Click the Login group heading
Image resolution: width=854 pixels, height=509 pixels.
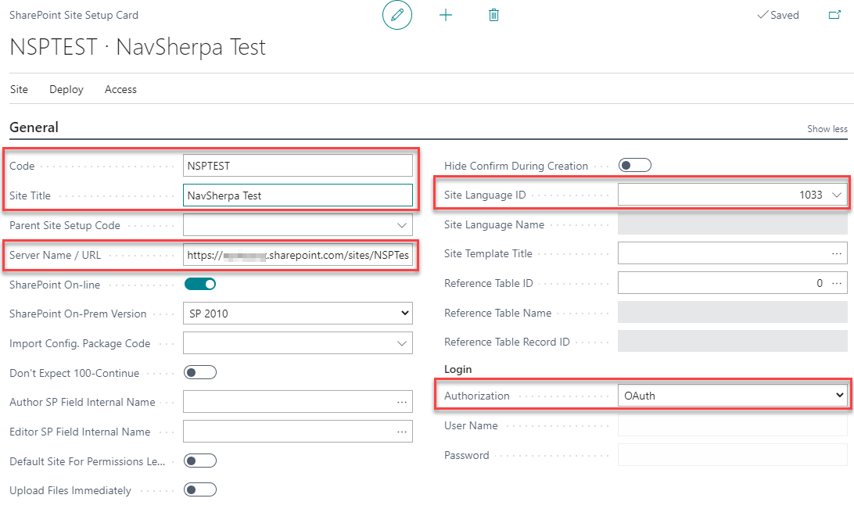[x=458, y=369]
